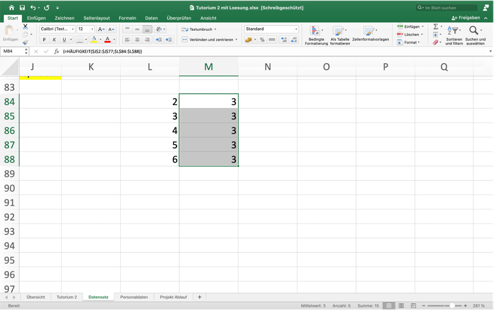Open the font size dropdown showing 12
494x310 pixels.
pyautogui.click(x=92, y=29)
